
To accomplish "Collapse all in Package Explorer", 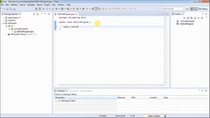I will point(34,14).
